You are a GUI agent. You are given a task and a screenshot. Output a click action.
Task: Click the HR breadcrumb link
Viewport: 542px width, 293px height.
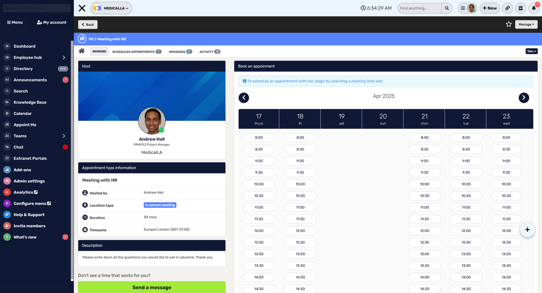pos(91,39)
